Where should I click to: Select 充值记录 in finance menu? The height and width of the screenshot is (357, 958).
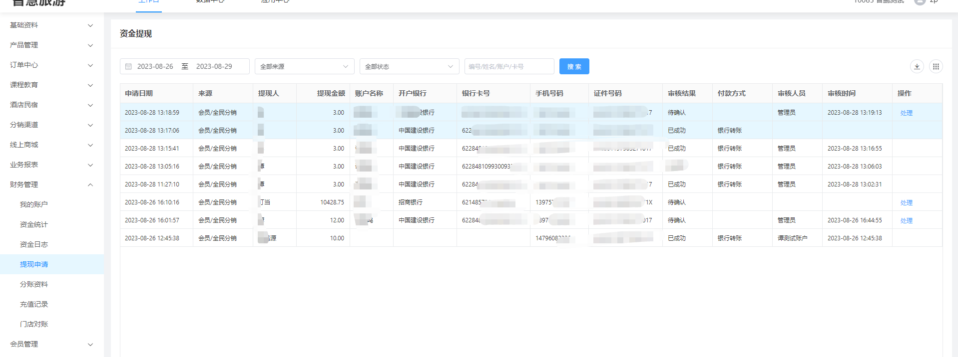point(34,304)
